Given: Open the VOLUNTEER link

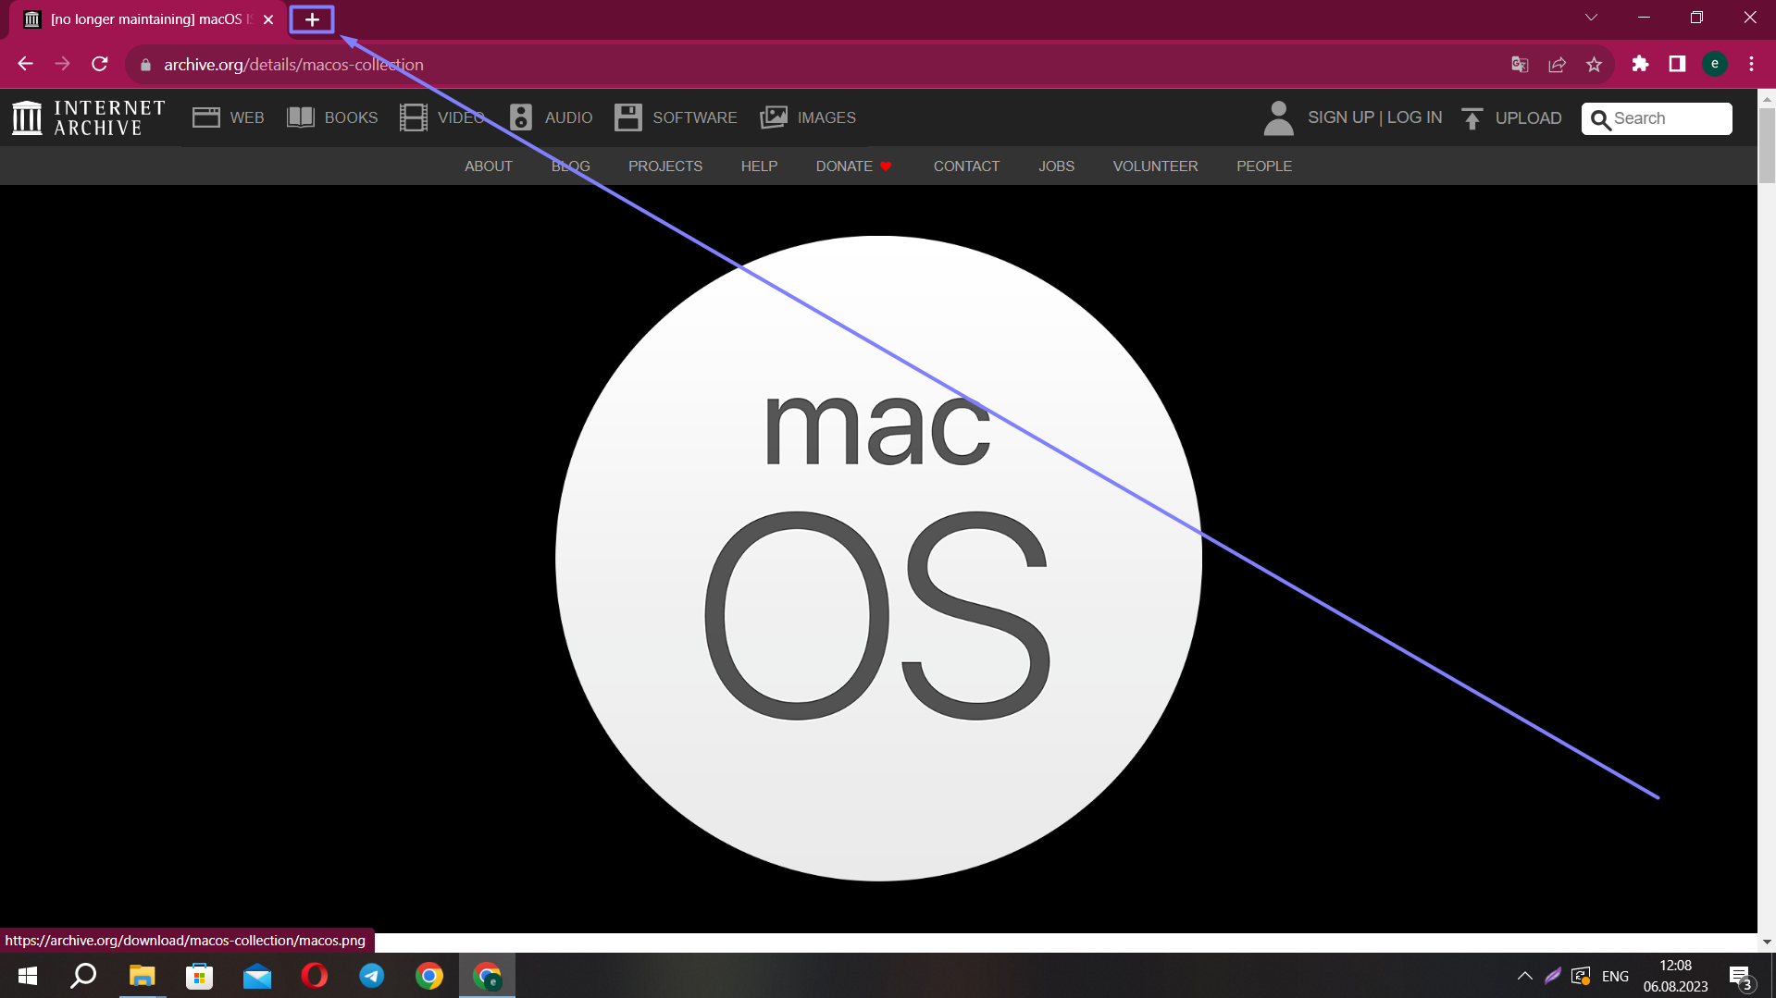Looking at the screenshot, I should pyautogui.click(x=1155, y=166).
